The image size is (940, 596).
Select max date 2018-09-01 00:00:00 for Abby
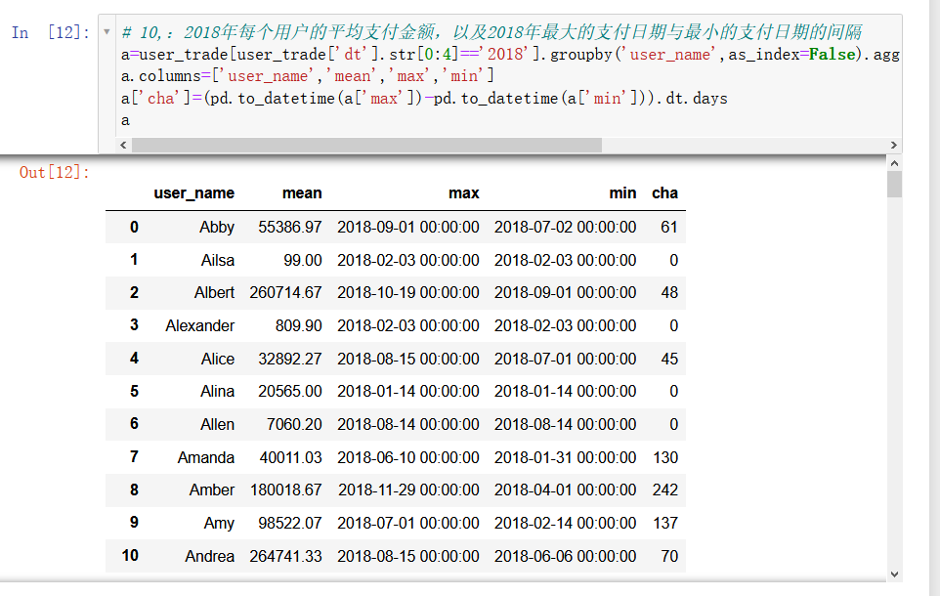pos(408,228)
